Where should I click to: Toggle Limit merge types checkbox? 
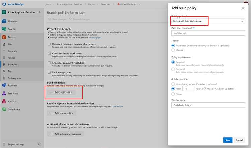click(x=49, y=72)
